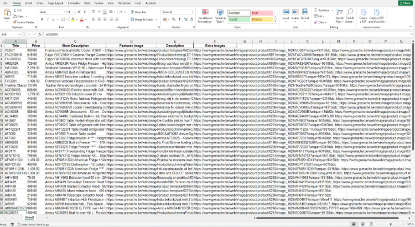Image resolution: width=415 pixels, height=227 pixels.
Task: Increase font size with the larger A icon
Action: (x=79, y=12)
